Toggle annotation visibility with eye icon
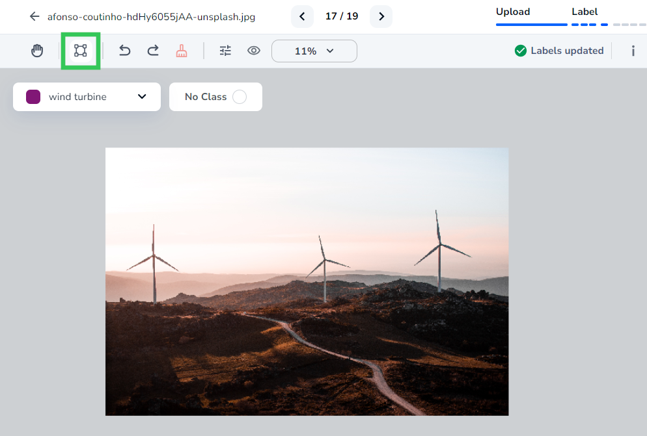This screenshot has width=647, height=436. tap(254, 50)
